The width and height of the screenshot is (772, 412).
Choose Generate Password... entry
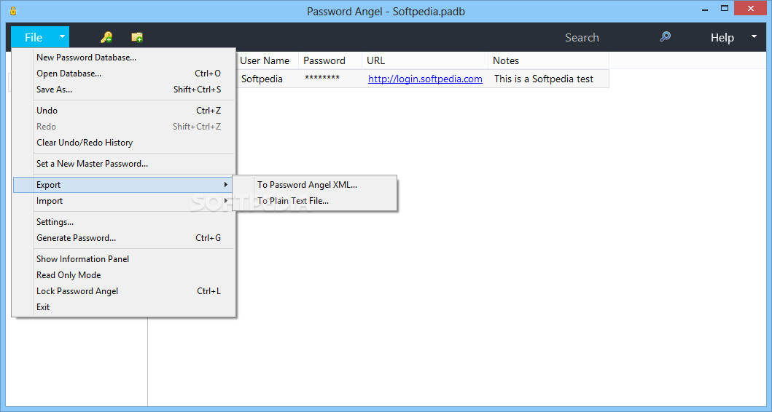click(x=124, y=238)
